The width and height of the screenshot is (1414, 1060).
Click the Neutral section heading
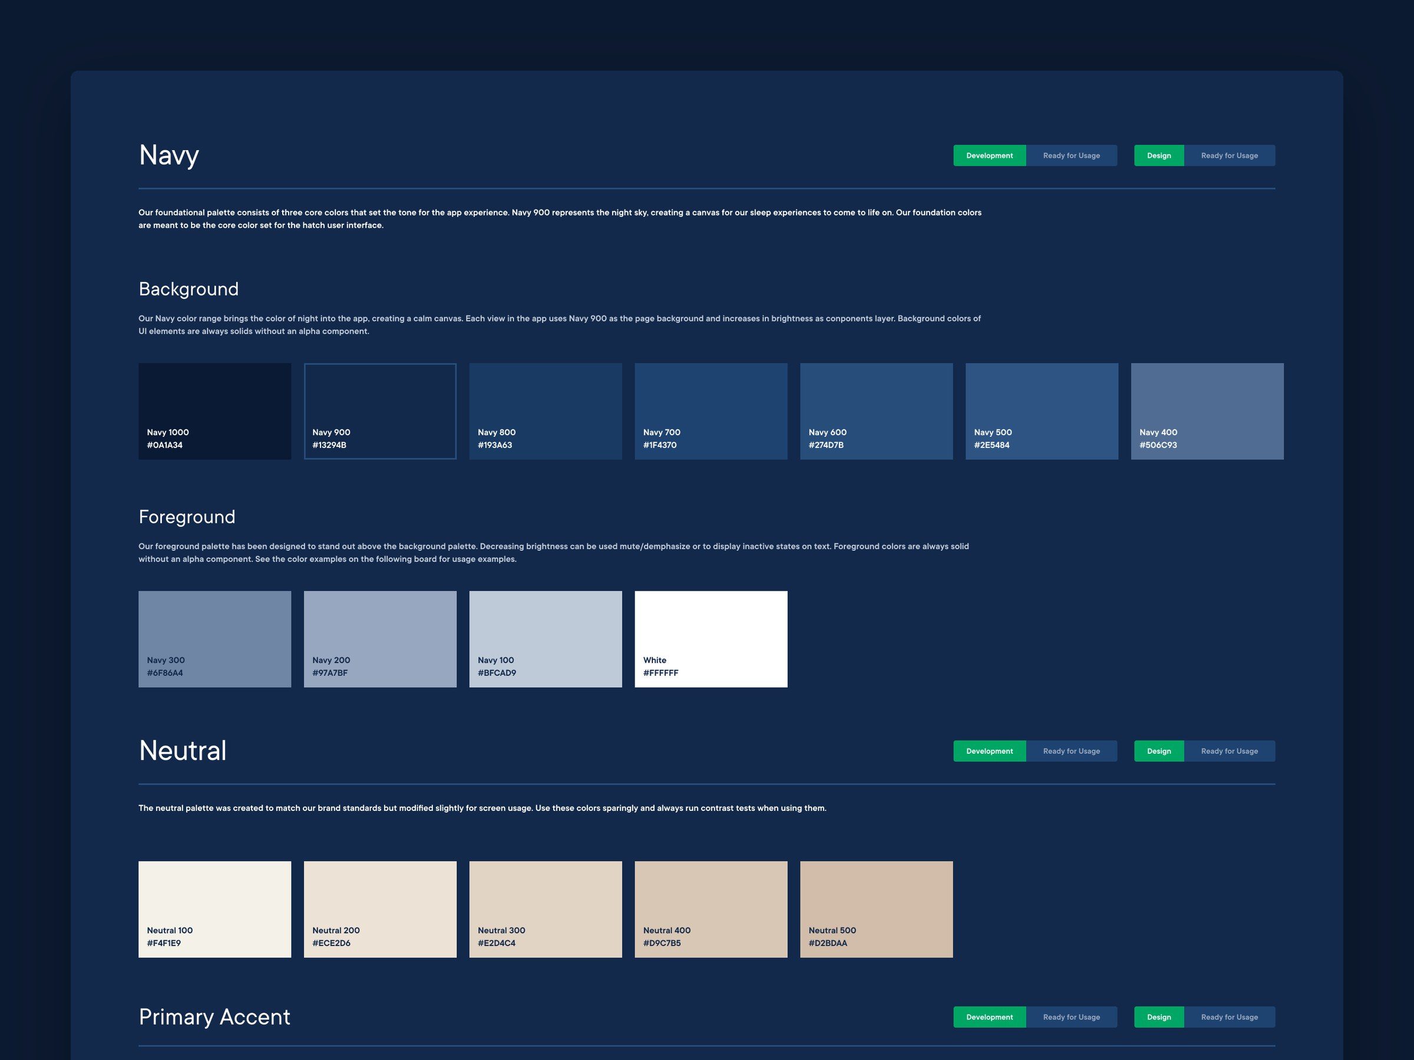pos(183,751)
